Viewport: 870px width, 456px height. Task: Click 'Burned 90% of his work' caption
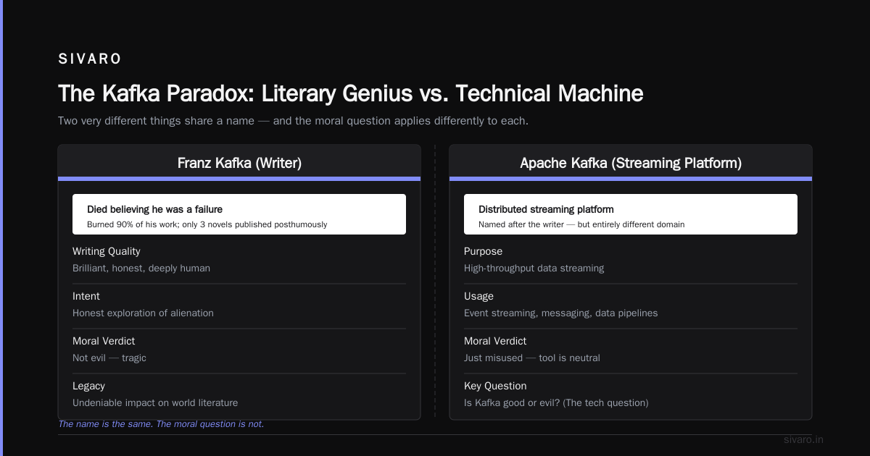click(207, 224)
